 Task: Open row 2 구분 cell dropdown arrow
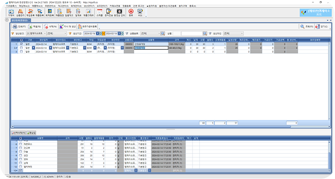pos(33,48)
